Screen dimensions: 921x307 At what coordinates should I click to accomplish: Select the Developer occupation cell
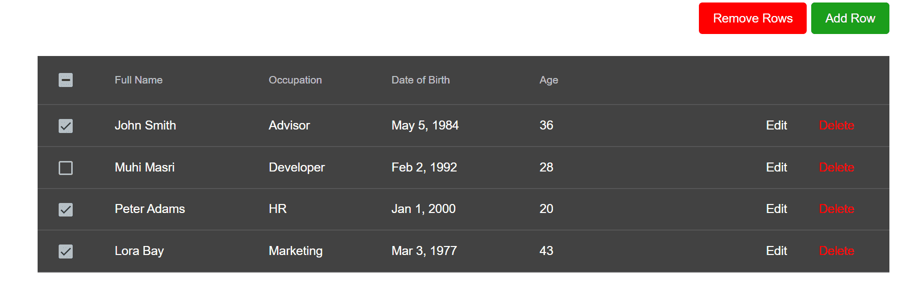[x=296, y=167]
